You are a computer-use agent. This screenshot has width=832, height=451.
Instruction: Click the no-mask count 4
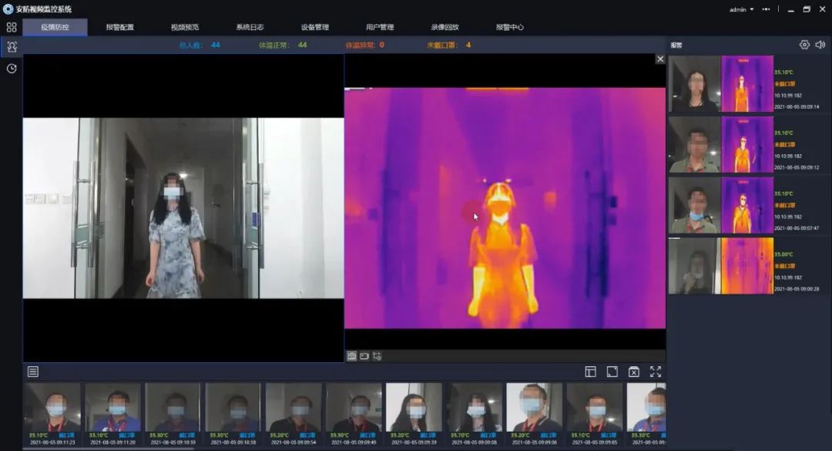coord(468,45)
